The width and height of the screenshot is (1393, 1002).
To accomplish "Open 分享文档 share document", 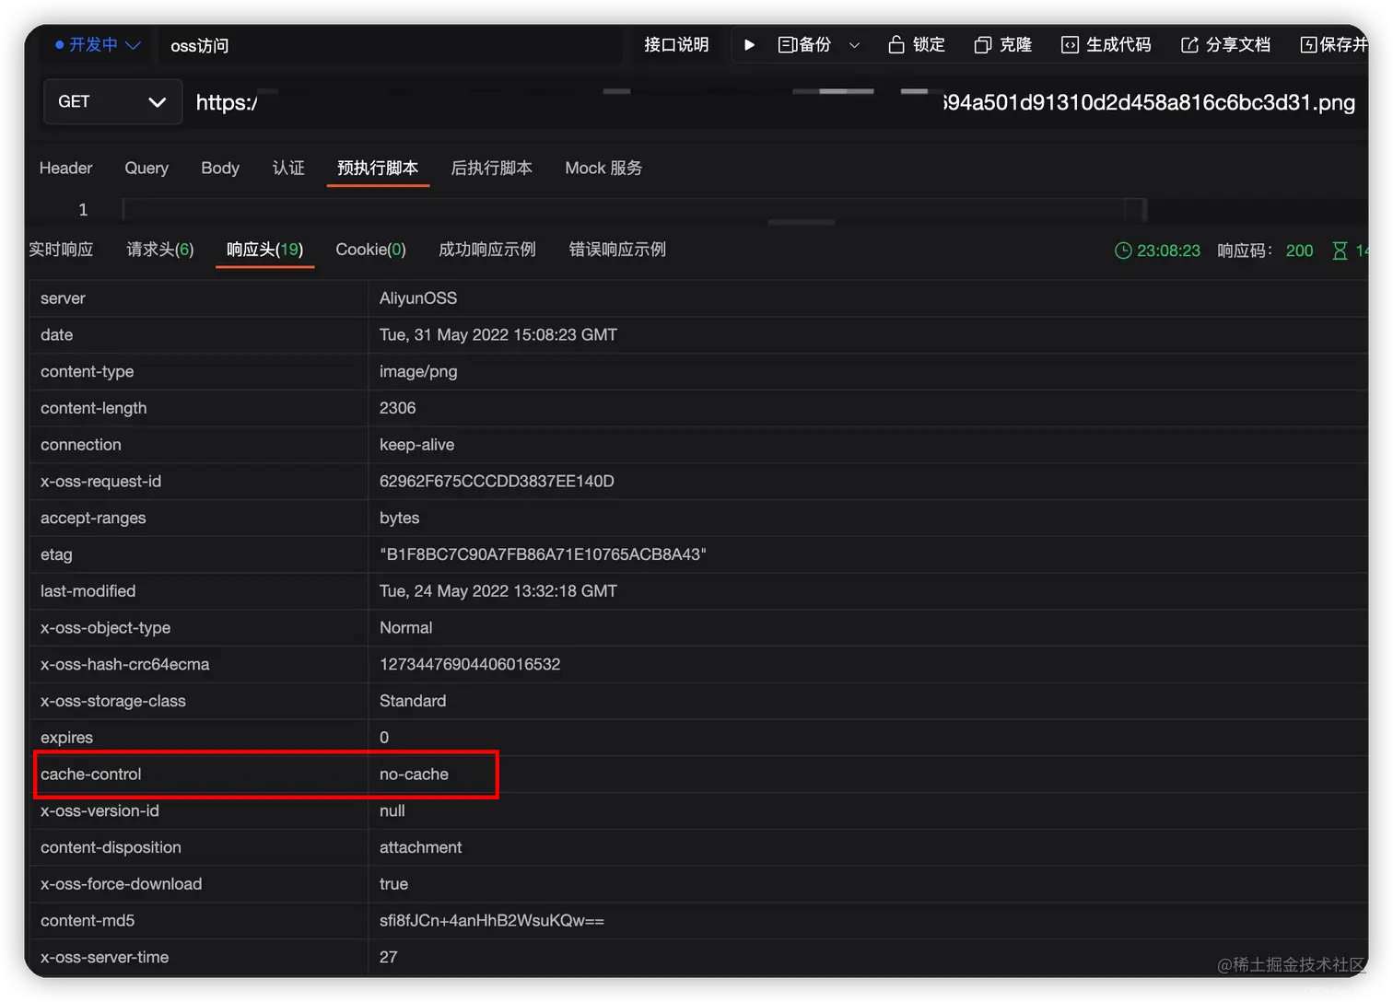I will coord(1225,44).
